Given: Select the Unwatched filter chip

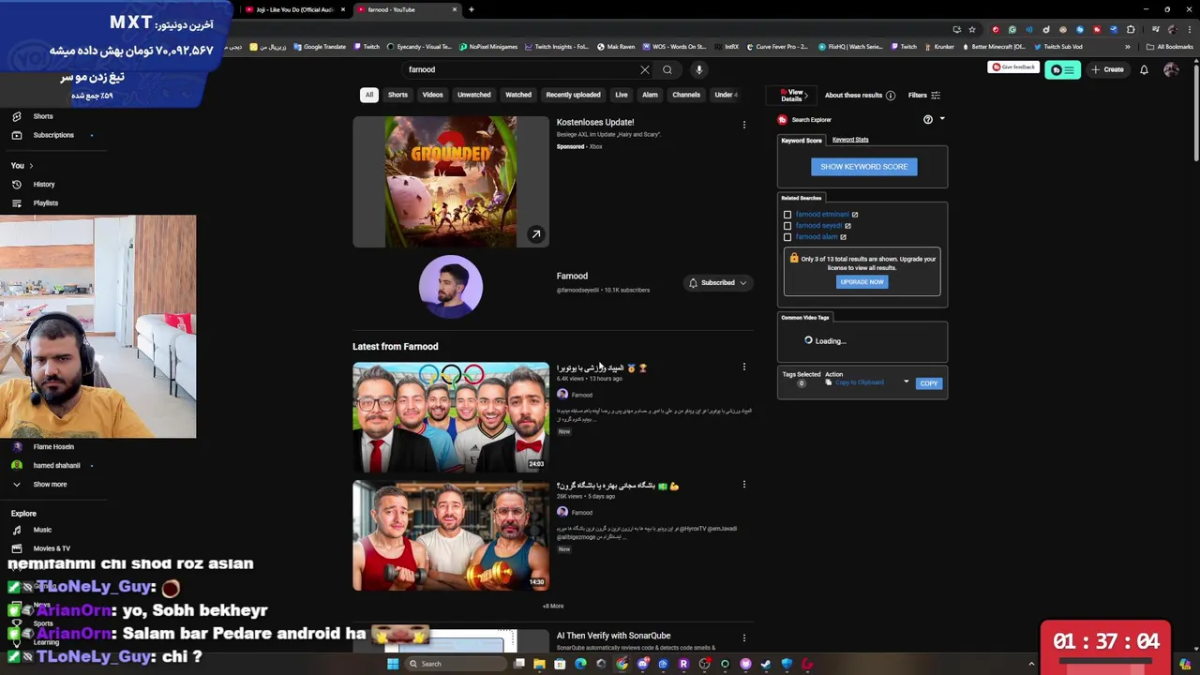Looking at the screenshot, I should (473, 95).
